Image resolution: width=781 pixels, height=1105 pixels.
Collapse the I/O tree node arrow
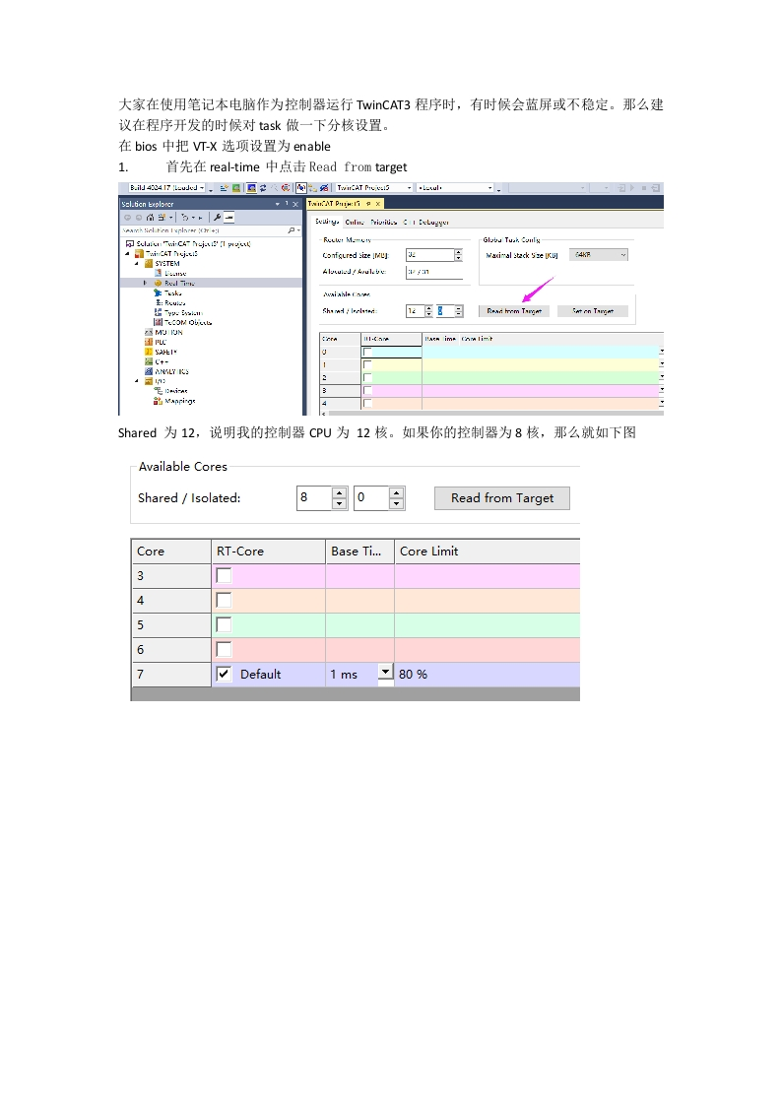(x=138, y=381)
